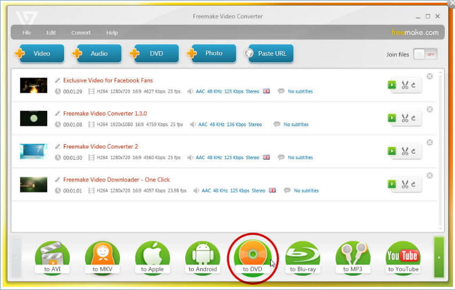Visit the freemake.com link
455x290 pixels.
point(415,33)
